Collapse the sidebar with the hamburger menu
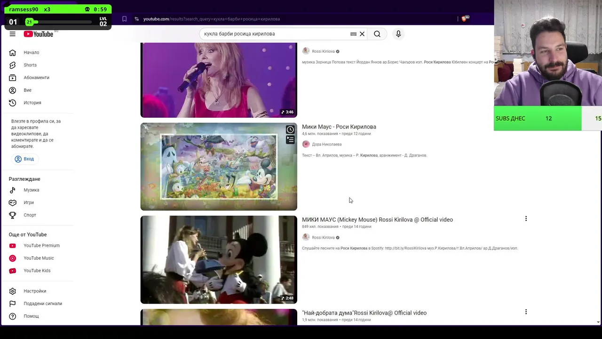 pos(13,34)
